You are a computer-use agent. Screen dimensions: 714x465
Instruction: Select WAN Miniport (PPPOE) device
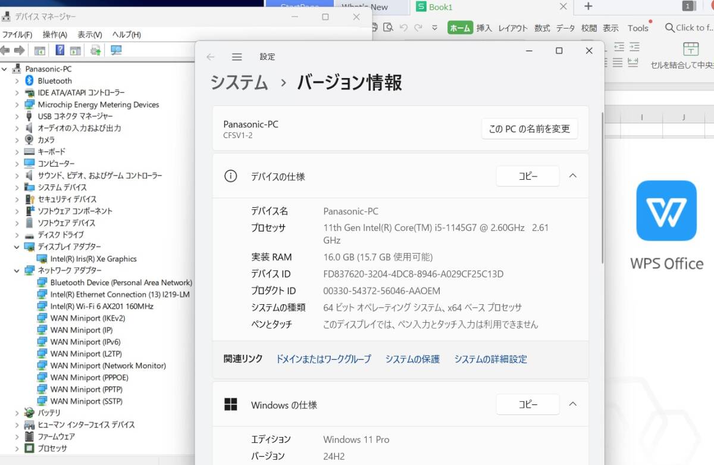tap(89, 377)
